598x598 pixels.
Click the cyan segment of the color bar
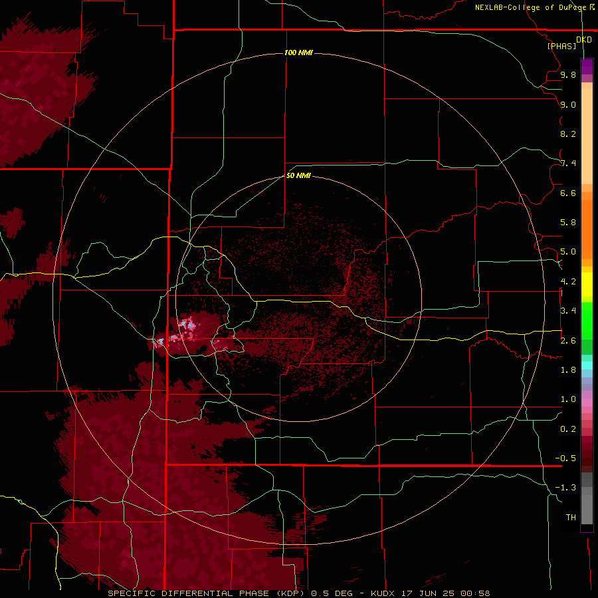point(587,365)
